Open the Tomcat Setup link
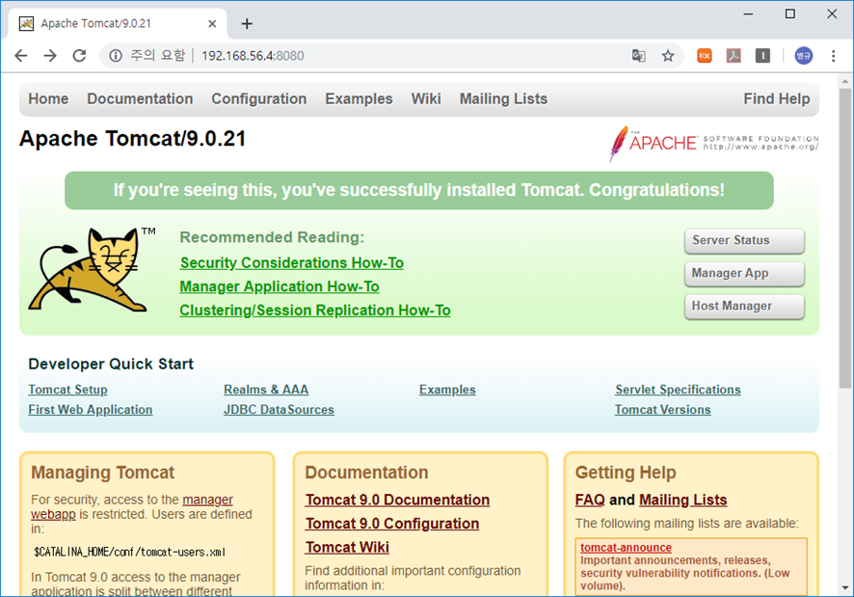 coord(68,390)
